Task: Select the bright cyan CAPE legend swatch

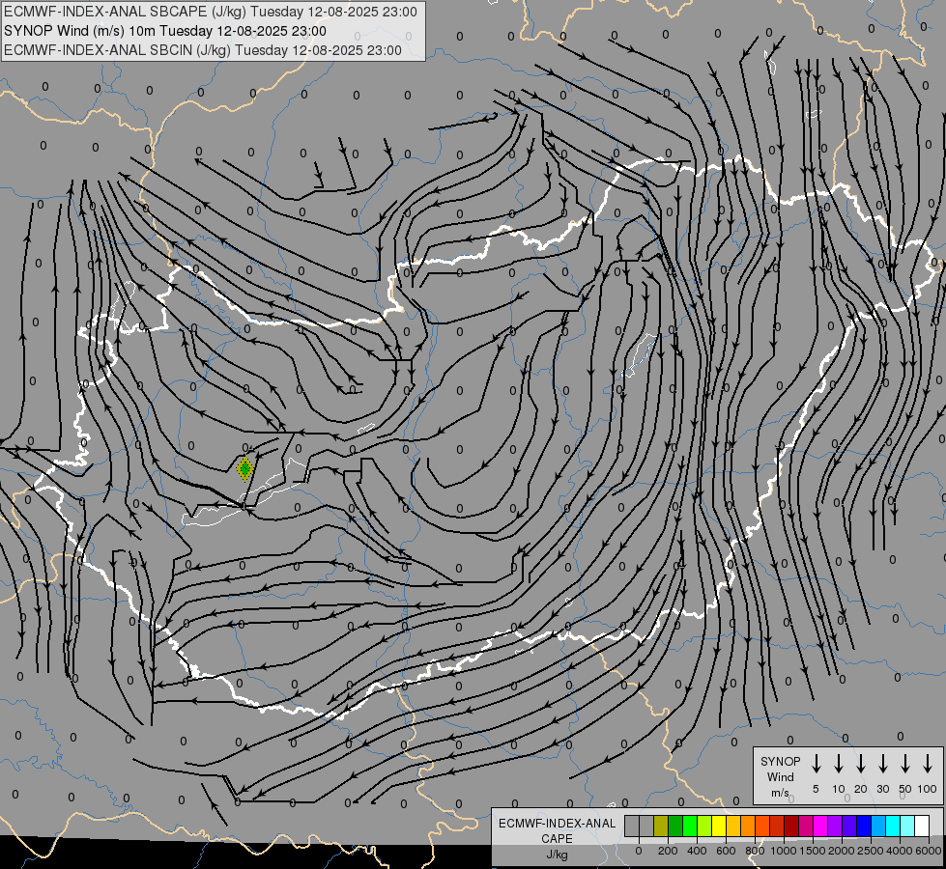Action: point(892,826)
